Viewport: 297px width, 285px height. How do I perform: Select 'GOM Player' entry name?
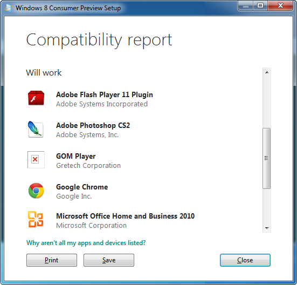[76, 156]
